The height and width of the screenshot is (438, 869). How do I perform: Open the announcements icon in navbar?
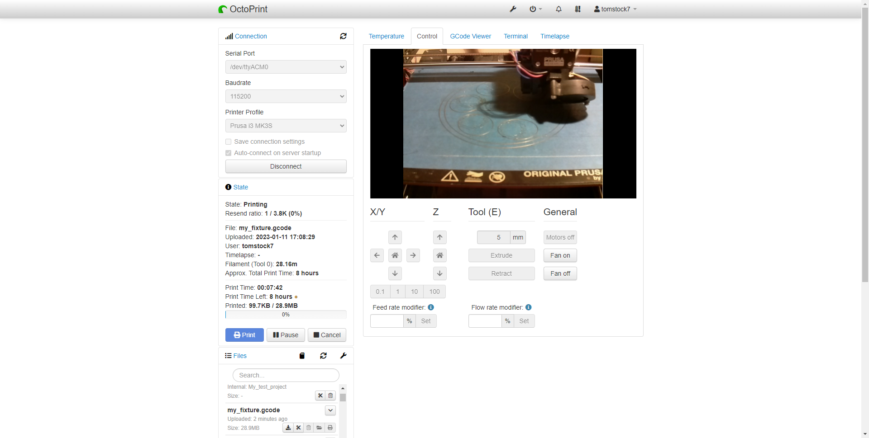point(578,9)
